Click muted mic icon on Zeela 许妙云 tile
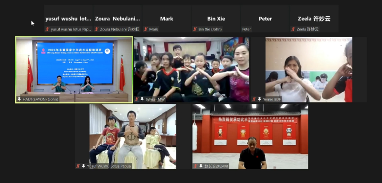 click(293, 29)
